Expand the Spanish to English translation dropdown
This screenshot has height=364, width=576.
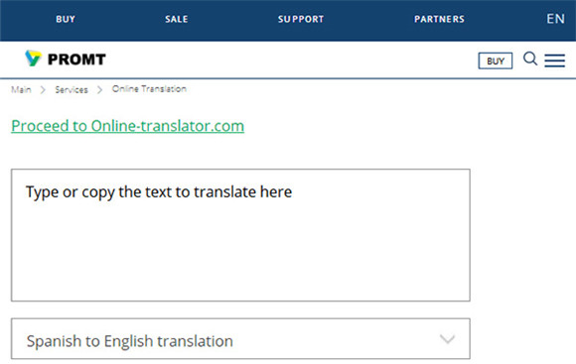240,338
